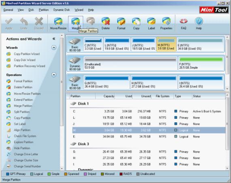Click Copy Partition icon in Operations list
Screen dimensions: 231x183
pos(9,118)
